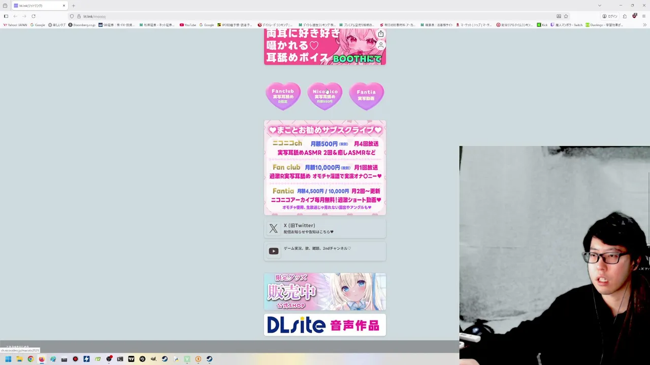Open the green V app taskbar icon
Viewport: 650px width, 365px height.
click(187, 359)
